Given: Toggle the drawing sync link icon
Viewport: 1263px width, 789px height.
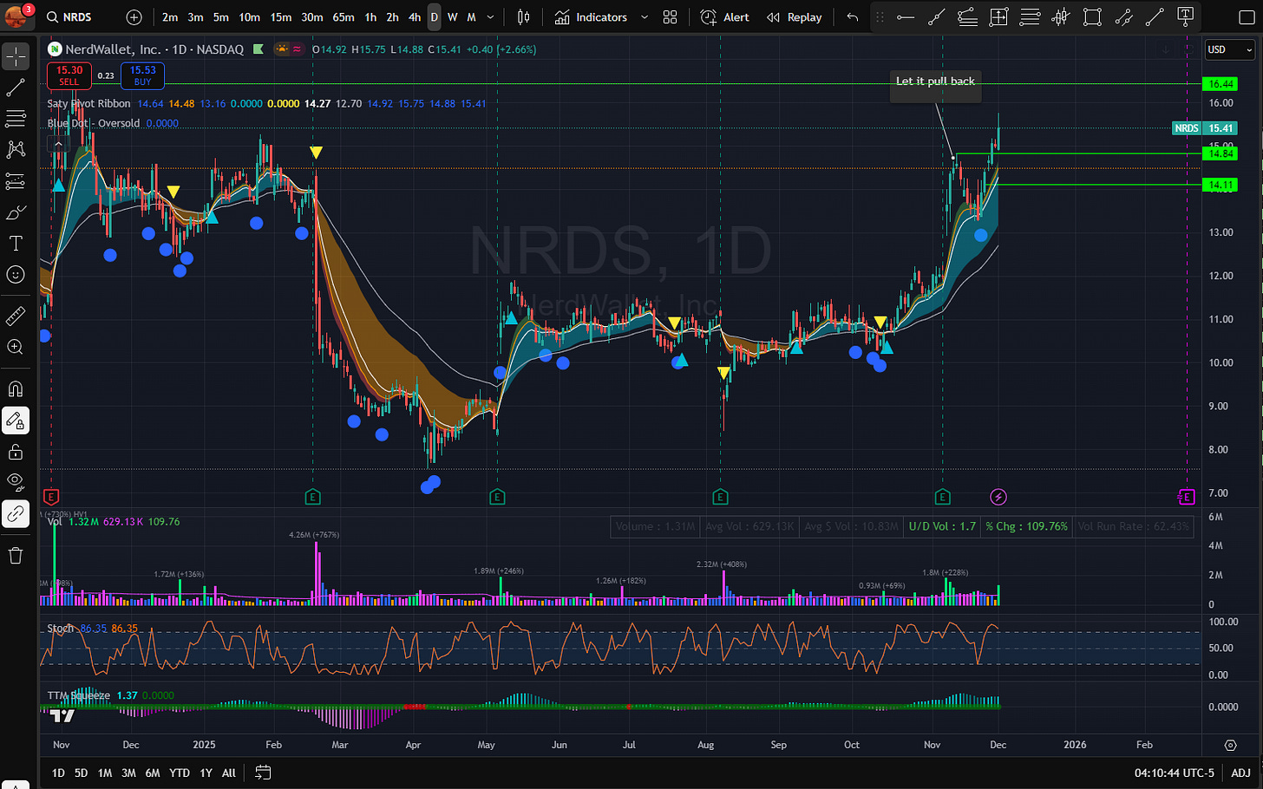Looking at the screenshot, I should click(x=16, y=514).
